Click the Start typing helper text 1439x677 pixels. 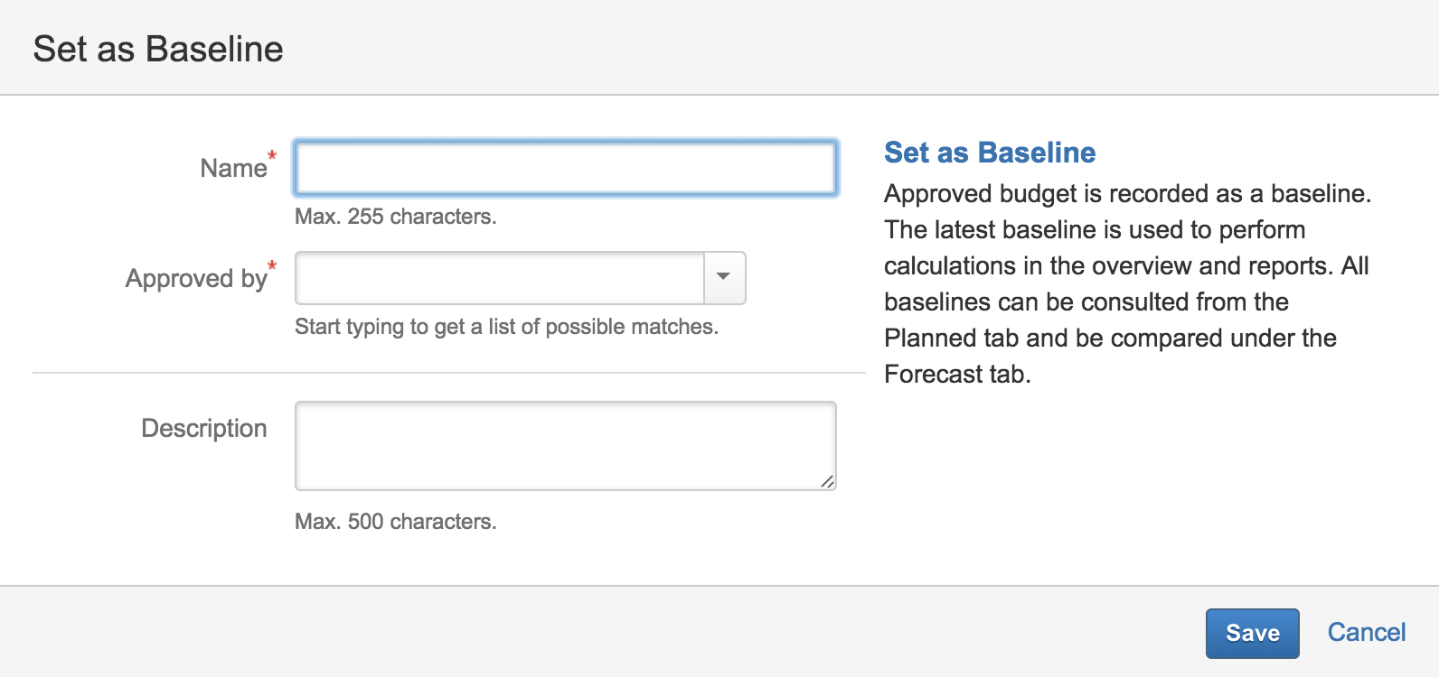point(506,327)
